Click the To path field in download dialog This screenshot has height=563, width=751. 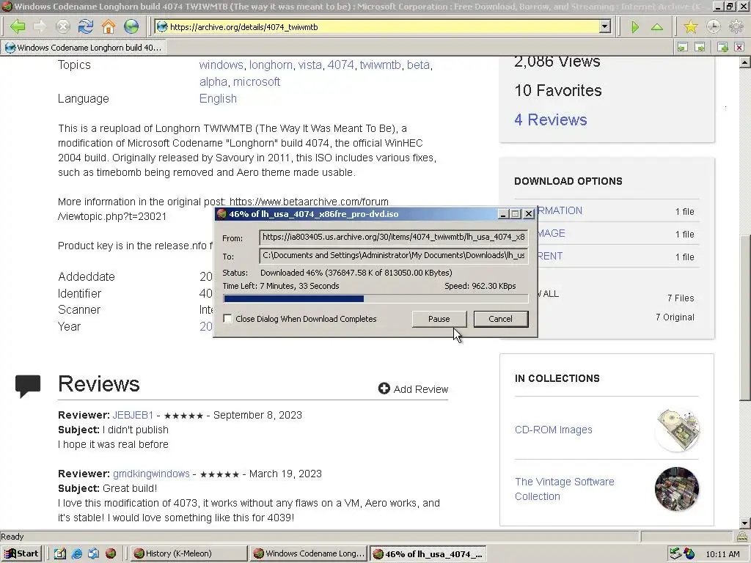(394, 255)
